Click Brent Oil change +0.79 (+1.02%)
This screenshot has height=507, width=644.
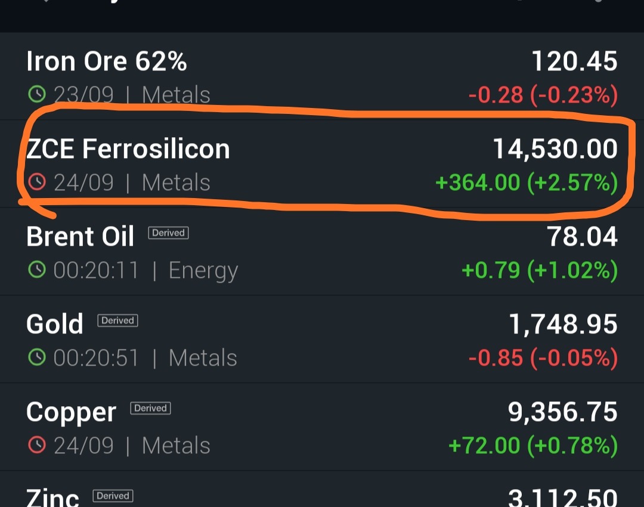(x=539, y=270)
